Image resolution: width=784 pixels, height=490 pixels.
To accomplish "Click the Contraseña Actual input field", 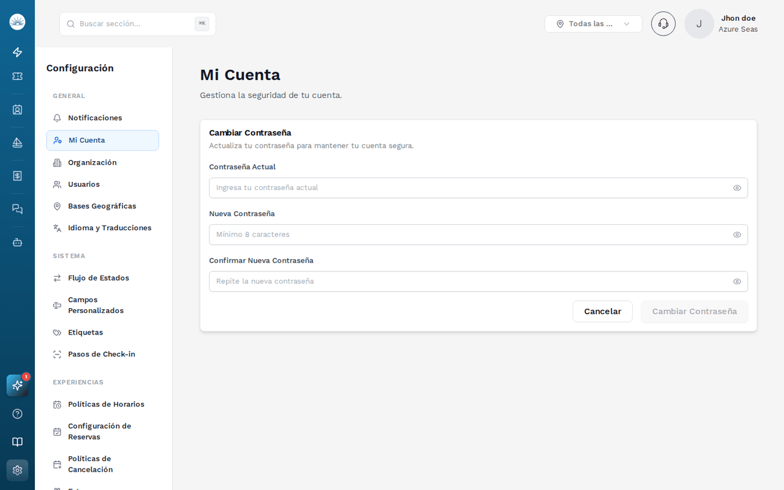I will click(478, 188).
